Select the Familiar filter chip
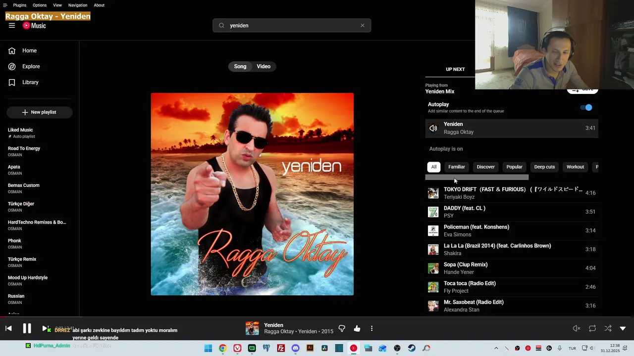Screen dimensions: 634x356 457,167
